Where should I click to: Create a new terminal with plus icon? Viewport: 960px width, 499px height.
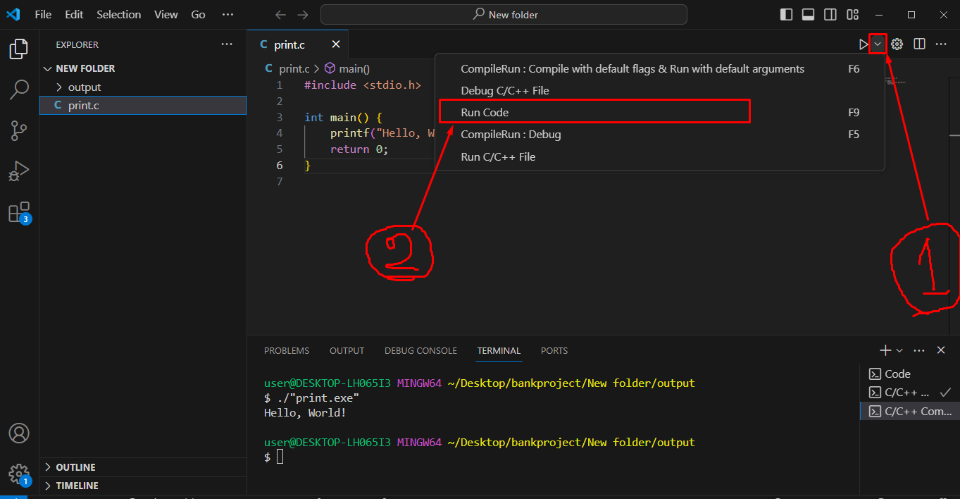coord(884,350)
